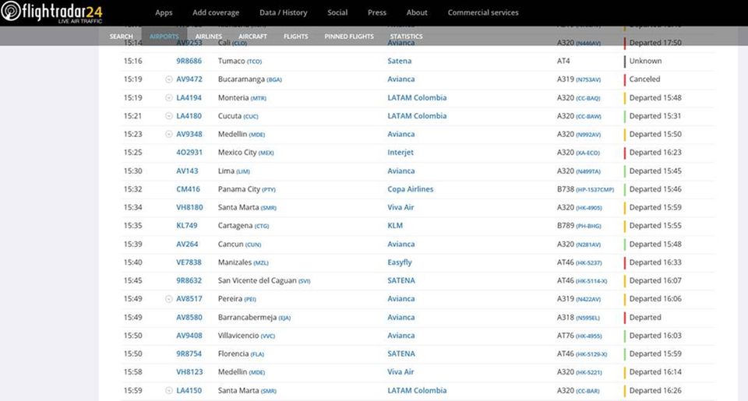Screen dimensions: 748x401
Task: Switch to the Statistics tab
Action: (x=406, y=37)
